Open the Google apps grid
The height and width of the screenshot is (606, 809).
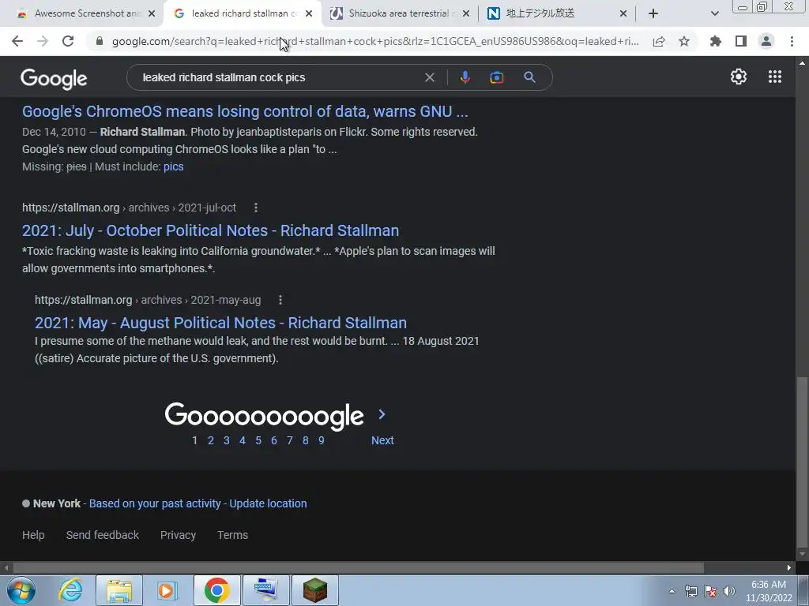click(x=775, y=77)
